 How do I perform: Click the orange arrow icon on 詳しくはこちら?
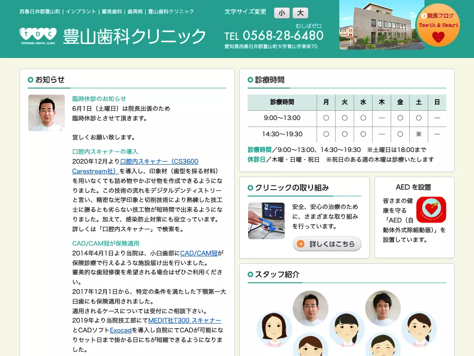pyautogui.click(x=300, y=244)
